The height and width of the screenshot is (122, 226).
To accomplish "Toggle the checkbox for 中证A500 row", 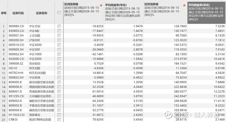I will coord(59,45).
